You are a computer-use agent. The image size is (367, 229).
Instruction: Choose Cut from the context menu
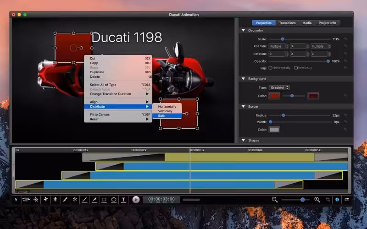[x=118, y=59]
